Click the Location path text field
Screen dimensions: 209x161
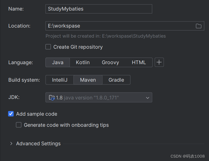point(119,26)
